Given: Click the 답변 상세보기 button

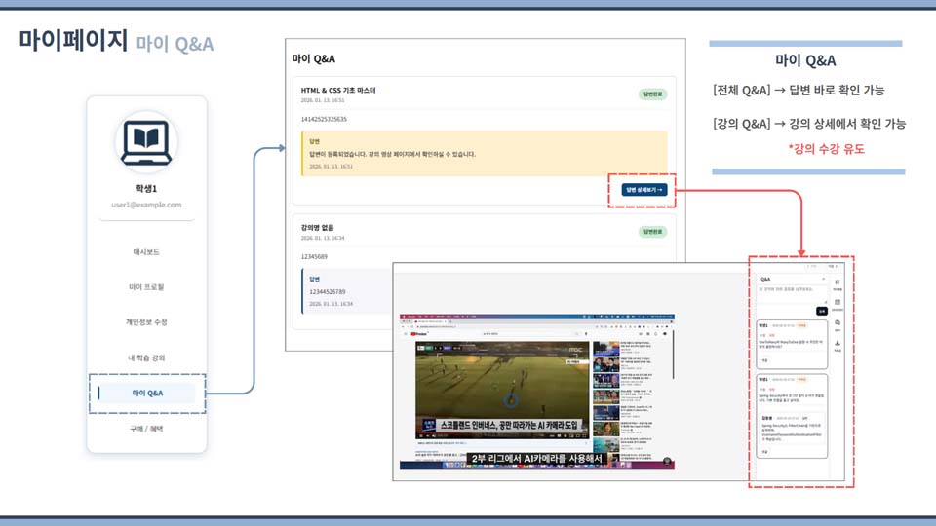Looking at the screenshot, I should pos(643,190).
